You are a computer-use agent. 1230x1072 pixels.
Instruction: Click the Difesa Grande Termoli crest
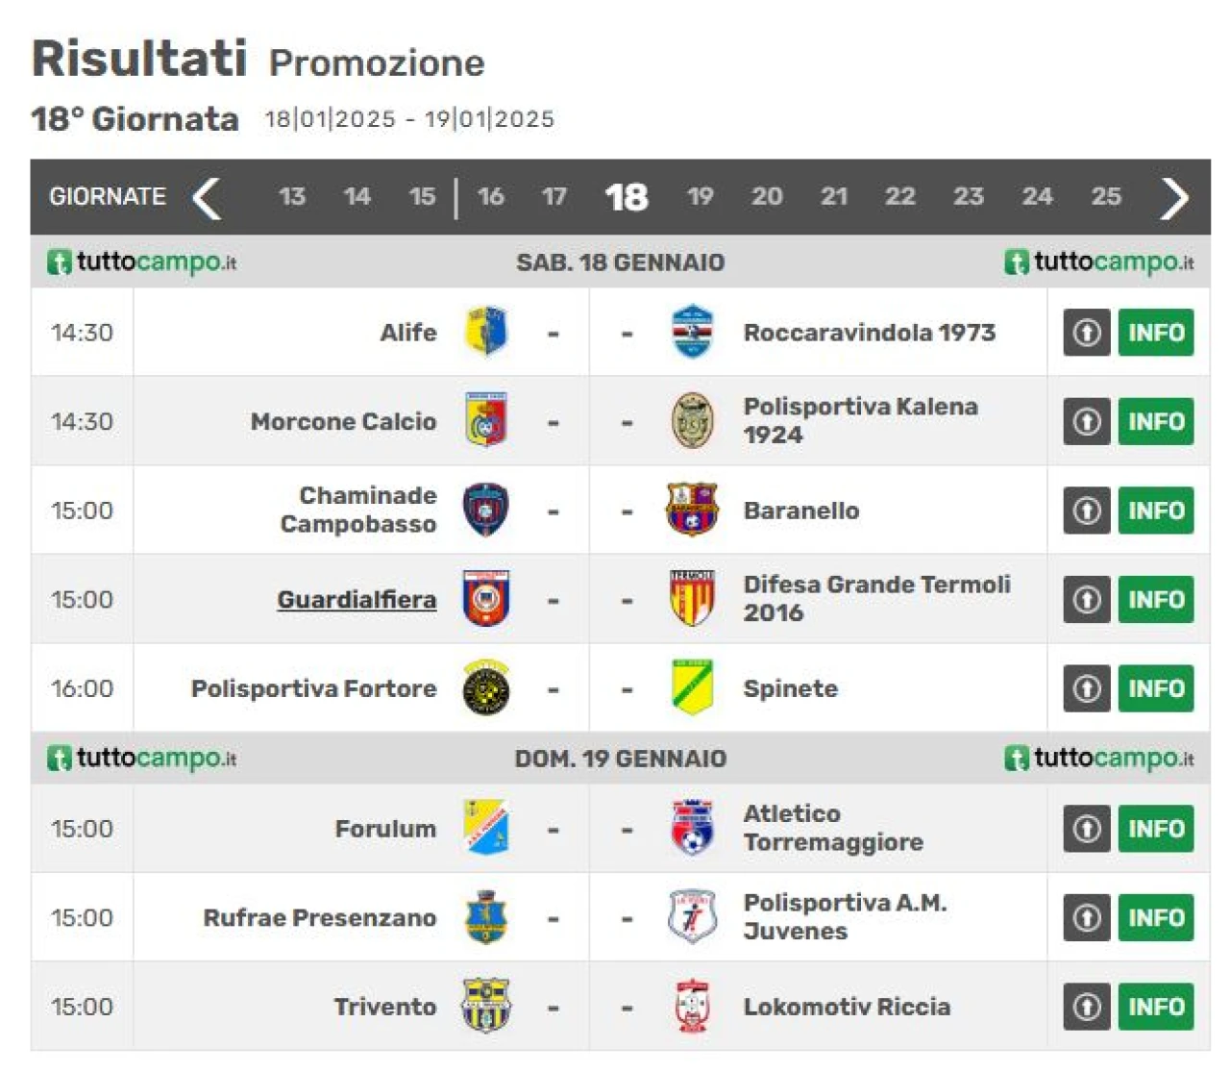click(692, 598)
